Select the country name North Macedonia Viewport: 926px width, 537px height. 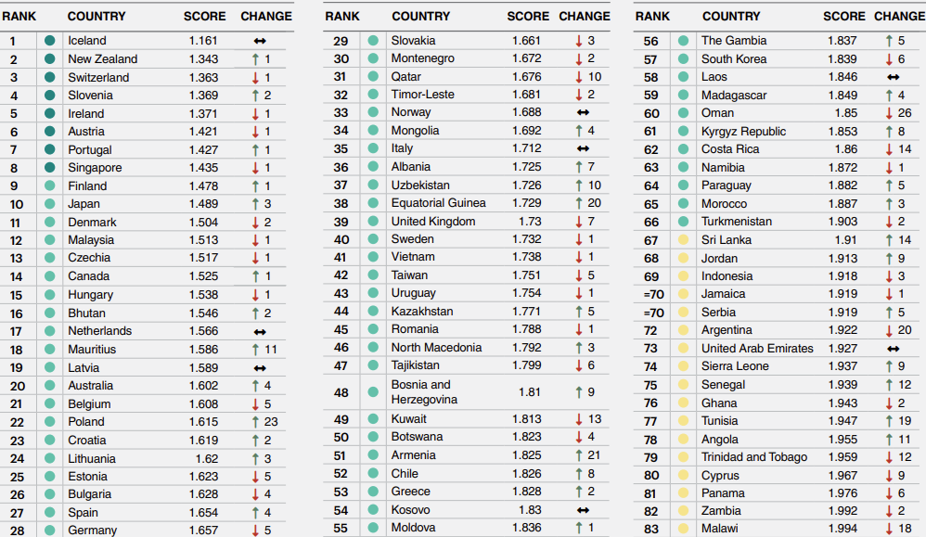click(x=436, y=348)
